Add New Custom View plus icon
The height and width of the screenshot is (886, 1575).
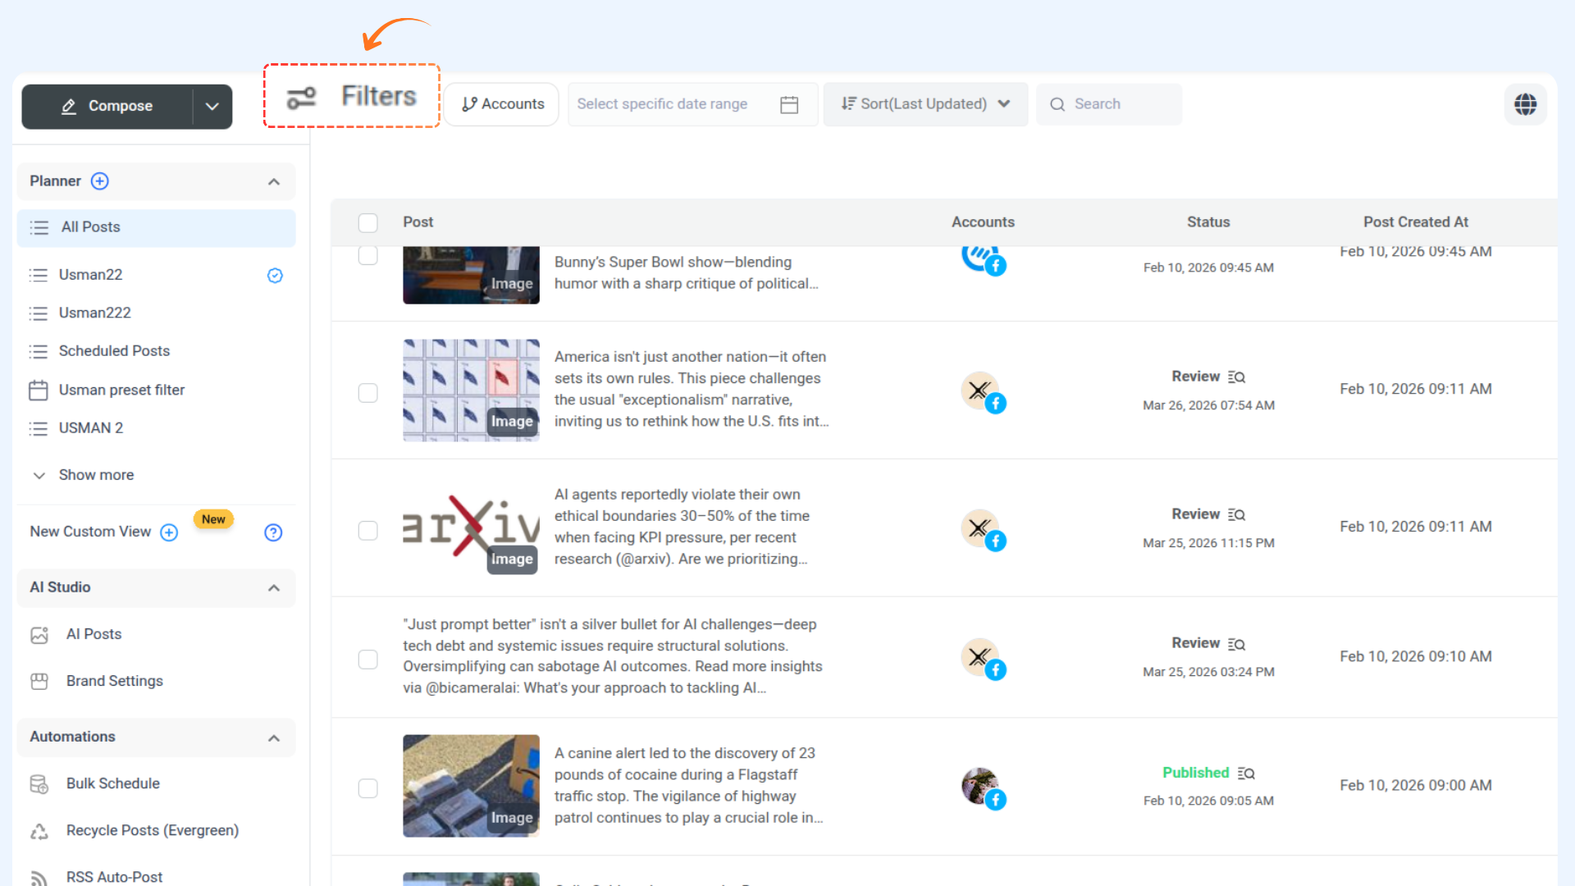tap(169, 532)
